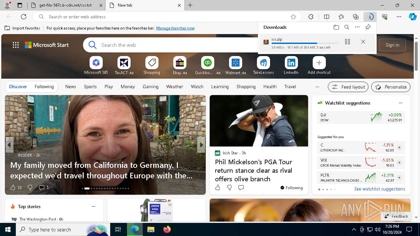The height and width of the screenshot is (236, 420).
Task: Open the profile avatar icon
Action: pyautogui.click(x=7, y=5)
